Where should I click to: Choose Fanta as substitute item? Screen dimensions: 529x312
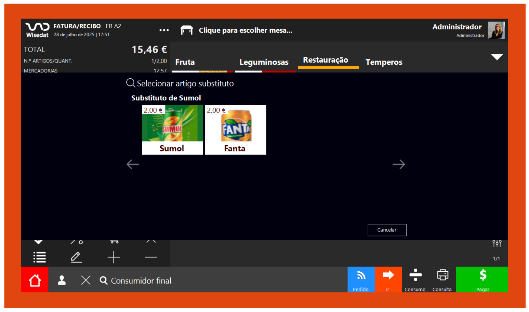[x=235, y=130]
